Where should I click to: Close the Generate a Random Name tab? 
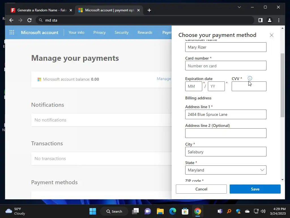coord(71,10)
